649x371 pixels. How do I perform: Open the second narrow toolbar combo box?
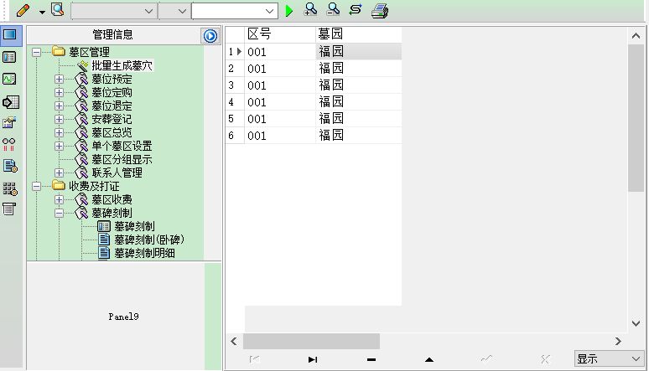(174, 11)
